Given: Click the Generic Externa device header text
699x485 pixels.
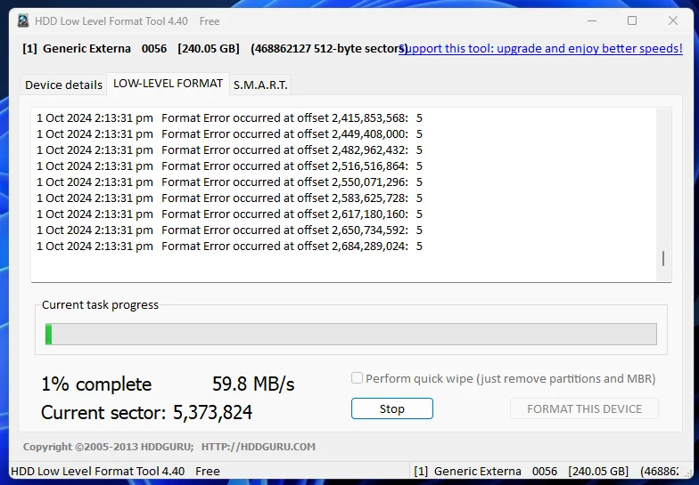Looking at the screenshot, I should [x=86, y=48].
